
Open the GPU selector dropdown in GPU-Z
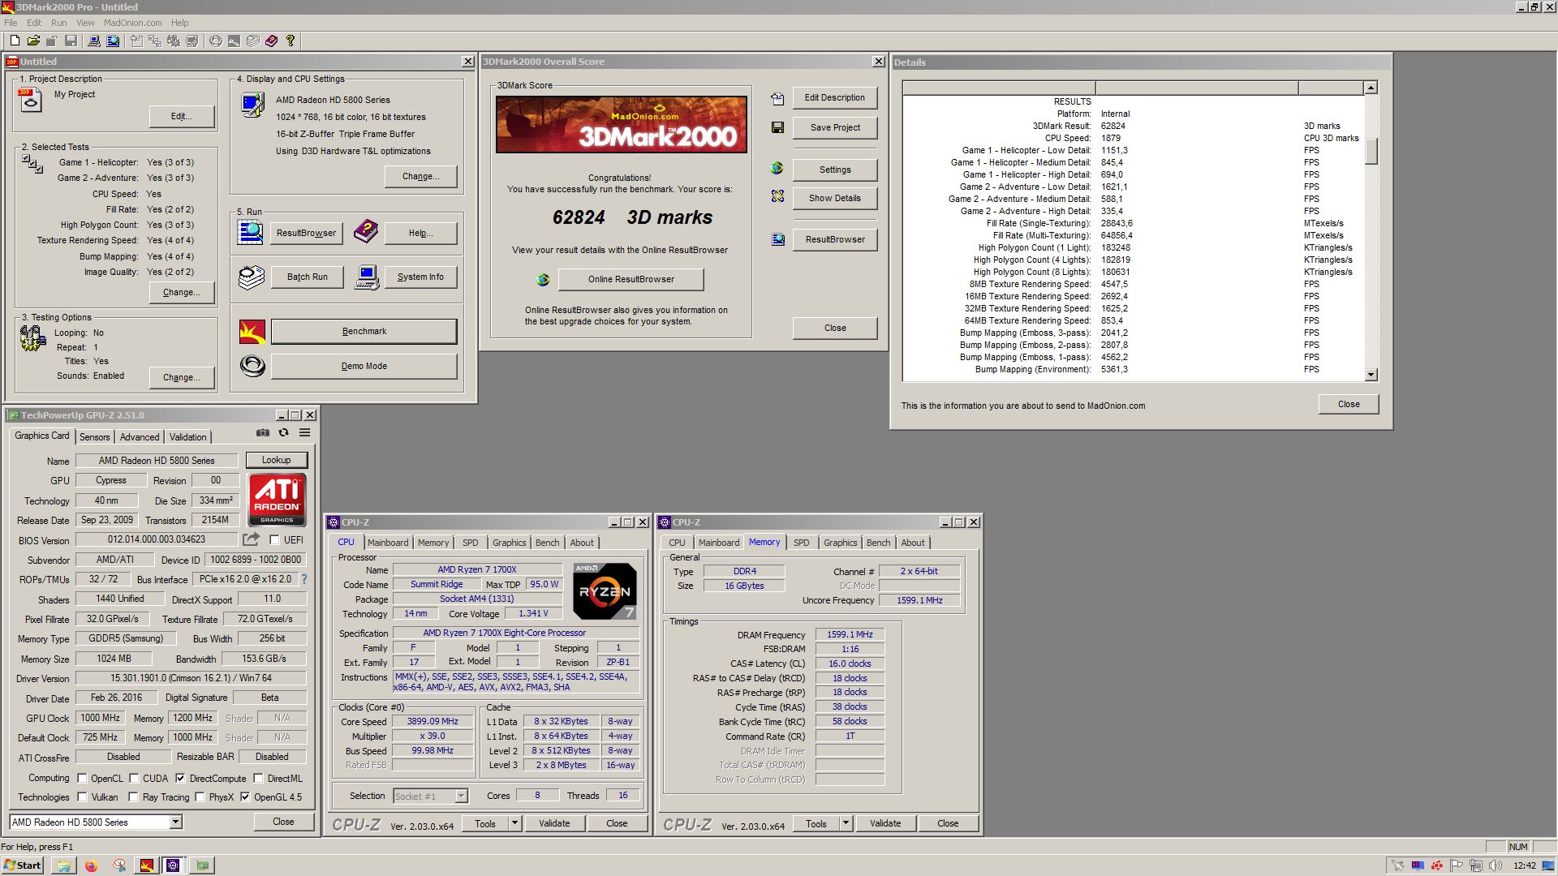(x=175, y=822)
